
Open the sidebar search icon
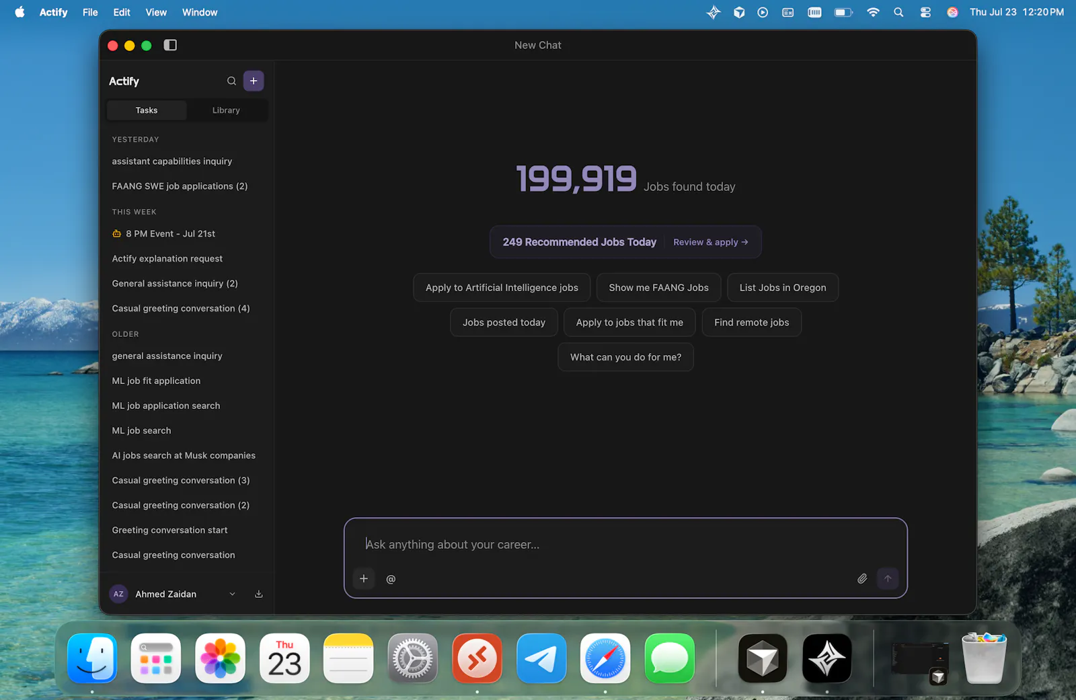(231, 81)
